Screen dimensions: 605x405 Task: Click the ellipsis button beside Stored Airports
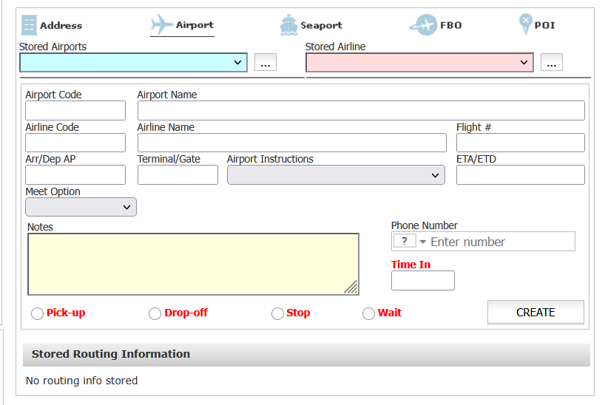pyautogui.click(x=266, y=63)
